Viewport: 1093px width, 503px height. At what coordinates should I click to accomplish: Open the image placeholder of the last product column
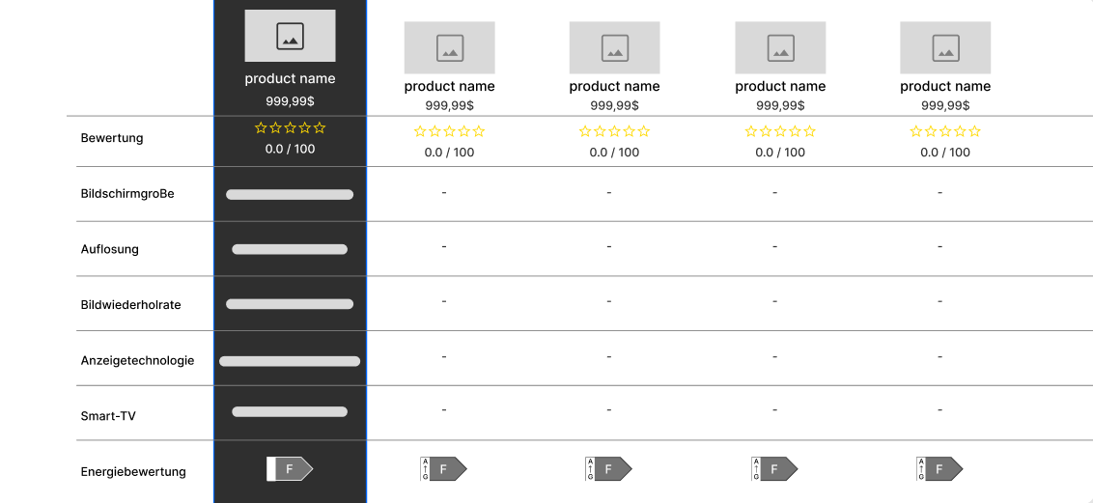coord(945,47)
